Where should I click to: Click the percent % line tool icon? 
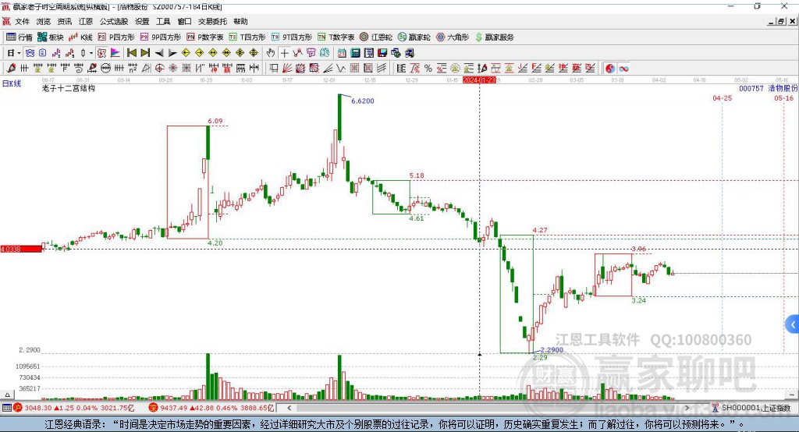(428, 69)
